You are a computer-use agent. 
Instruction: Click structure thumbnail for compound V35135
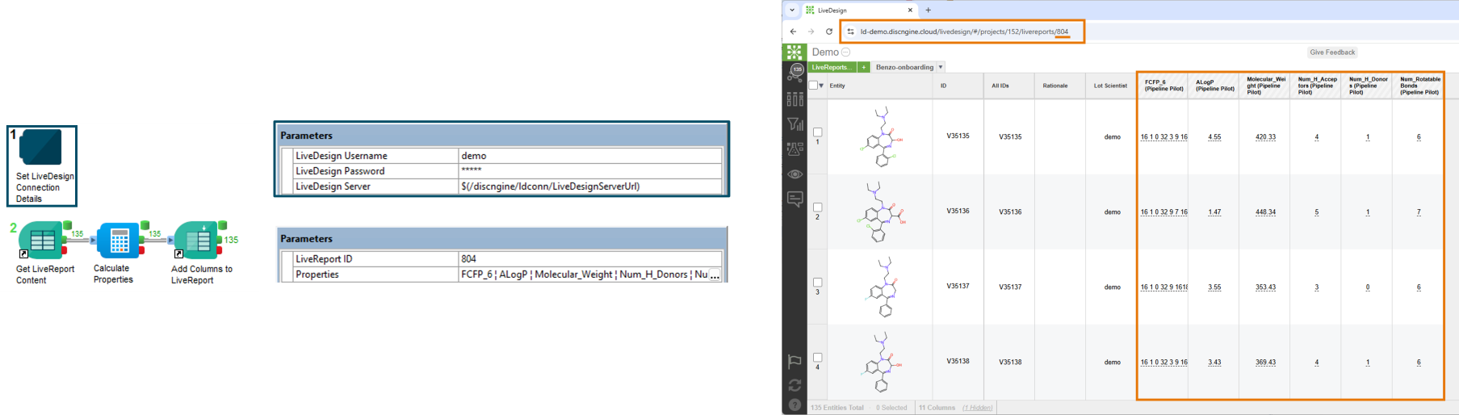point(880,136)
